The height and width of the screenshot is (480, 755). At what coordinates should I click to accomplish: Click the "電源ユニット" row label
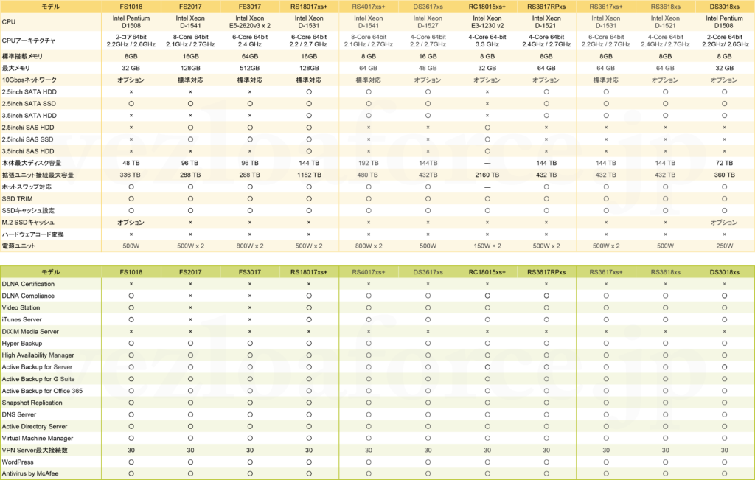18,246
